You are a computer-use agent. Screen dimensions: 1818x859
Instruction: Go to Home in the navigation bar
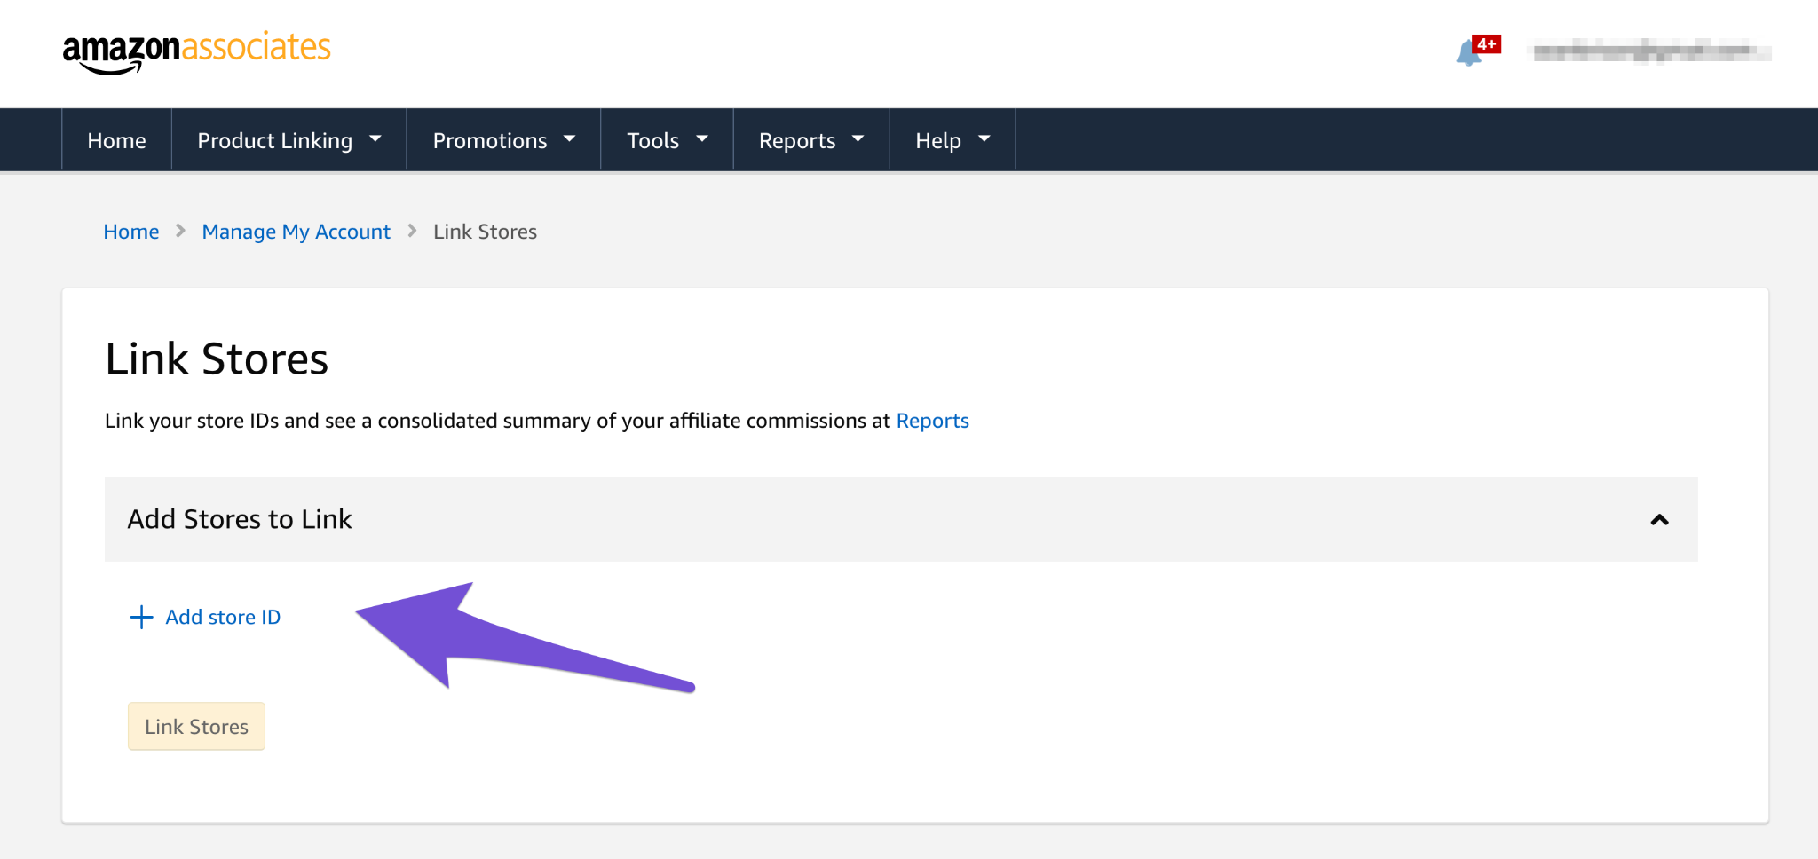pyautogui.click(x=116, y=140)
